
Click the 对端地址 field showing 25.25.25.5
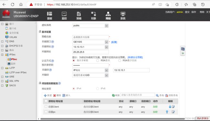90,52
